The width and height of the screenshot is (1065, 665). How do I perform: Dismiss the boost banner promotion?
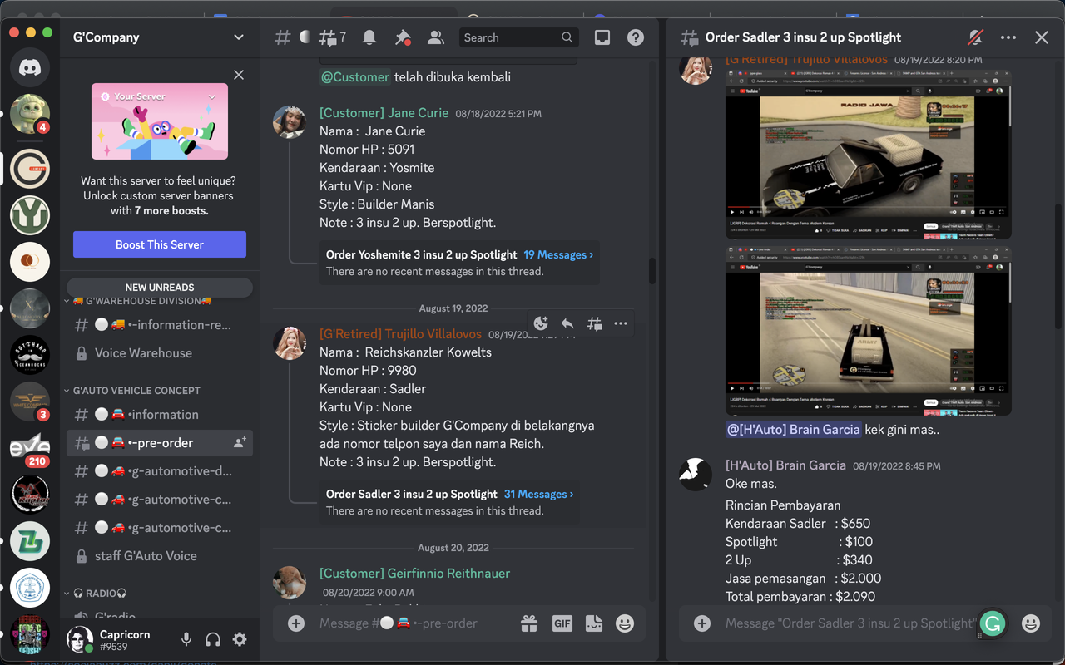tap(239, 75)
